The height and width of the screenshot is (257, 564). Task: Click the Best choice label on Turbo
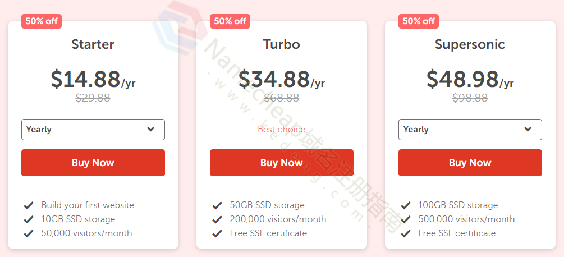[x=281, y=130]
